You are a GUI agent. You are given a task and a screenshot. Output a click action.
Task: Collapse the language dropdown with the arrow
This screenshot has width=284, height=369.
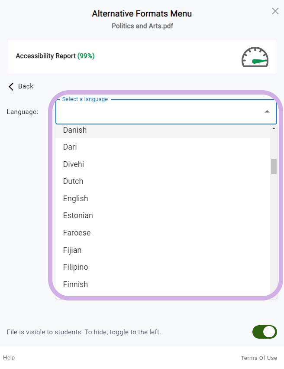[267, 111]
